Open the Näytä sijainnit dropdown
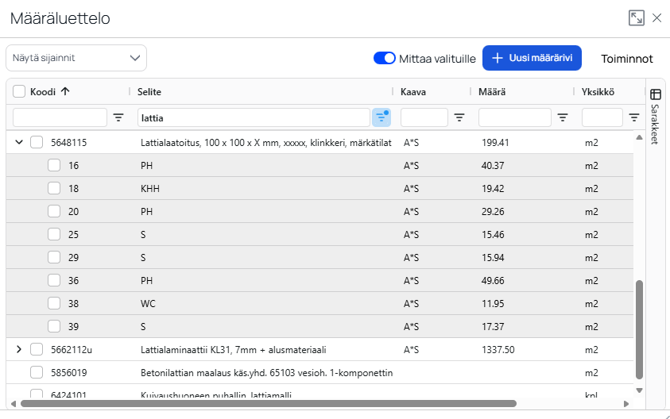The height and width of the screenshot is (419, 670). tap(76, 58)
